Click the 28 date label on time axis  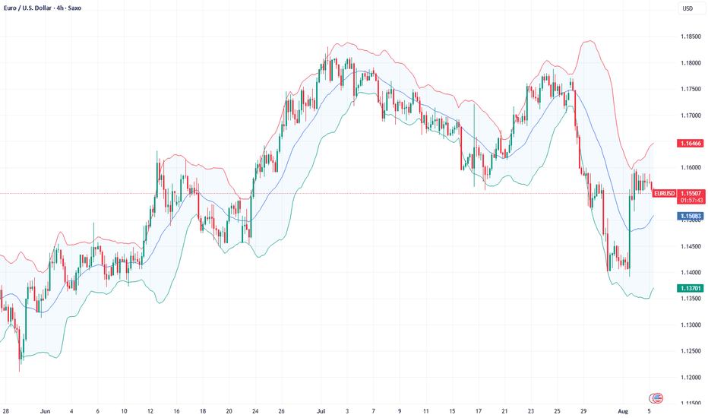coord(5,411)
